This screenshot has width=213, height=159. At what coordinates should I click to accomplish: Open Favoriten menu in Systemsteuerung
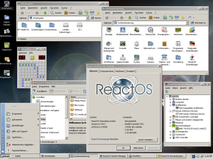(139, 13)
